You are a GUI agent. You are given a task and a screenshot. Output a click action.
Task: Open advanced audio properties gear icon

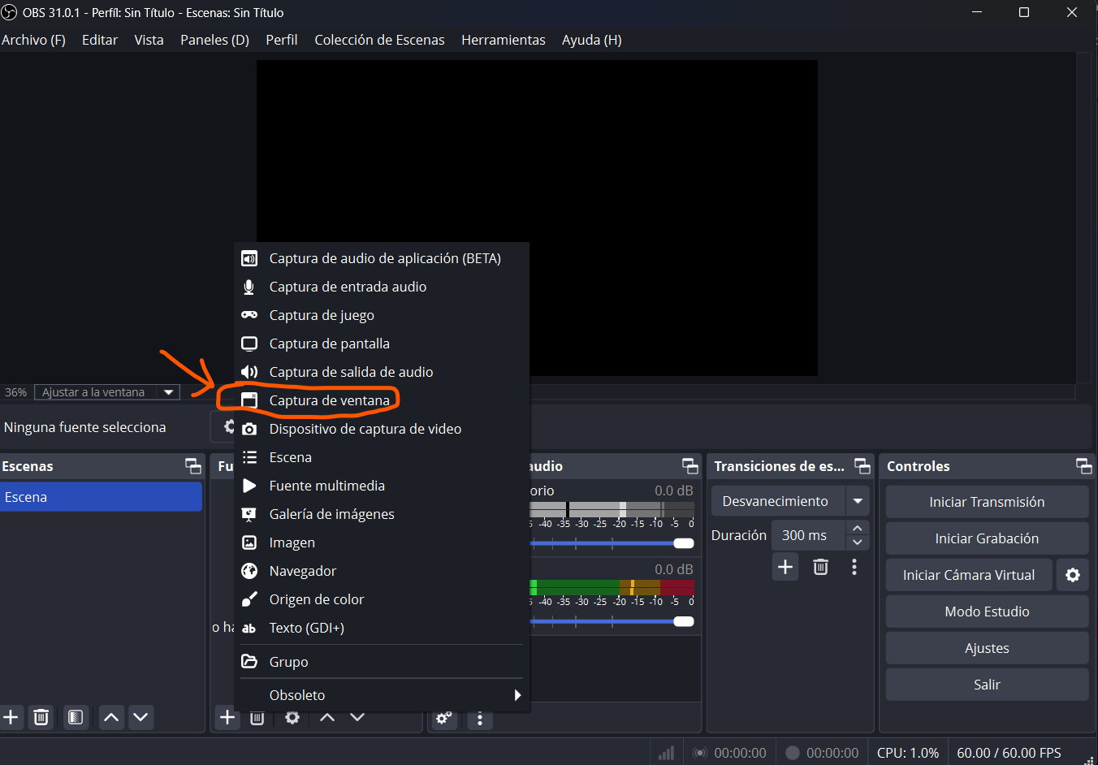(444, 718)
